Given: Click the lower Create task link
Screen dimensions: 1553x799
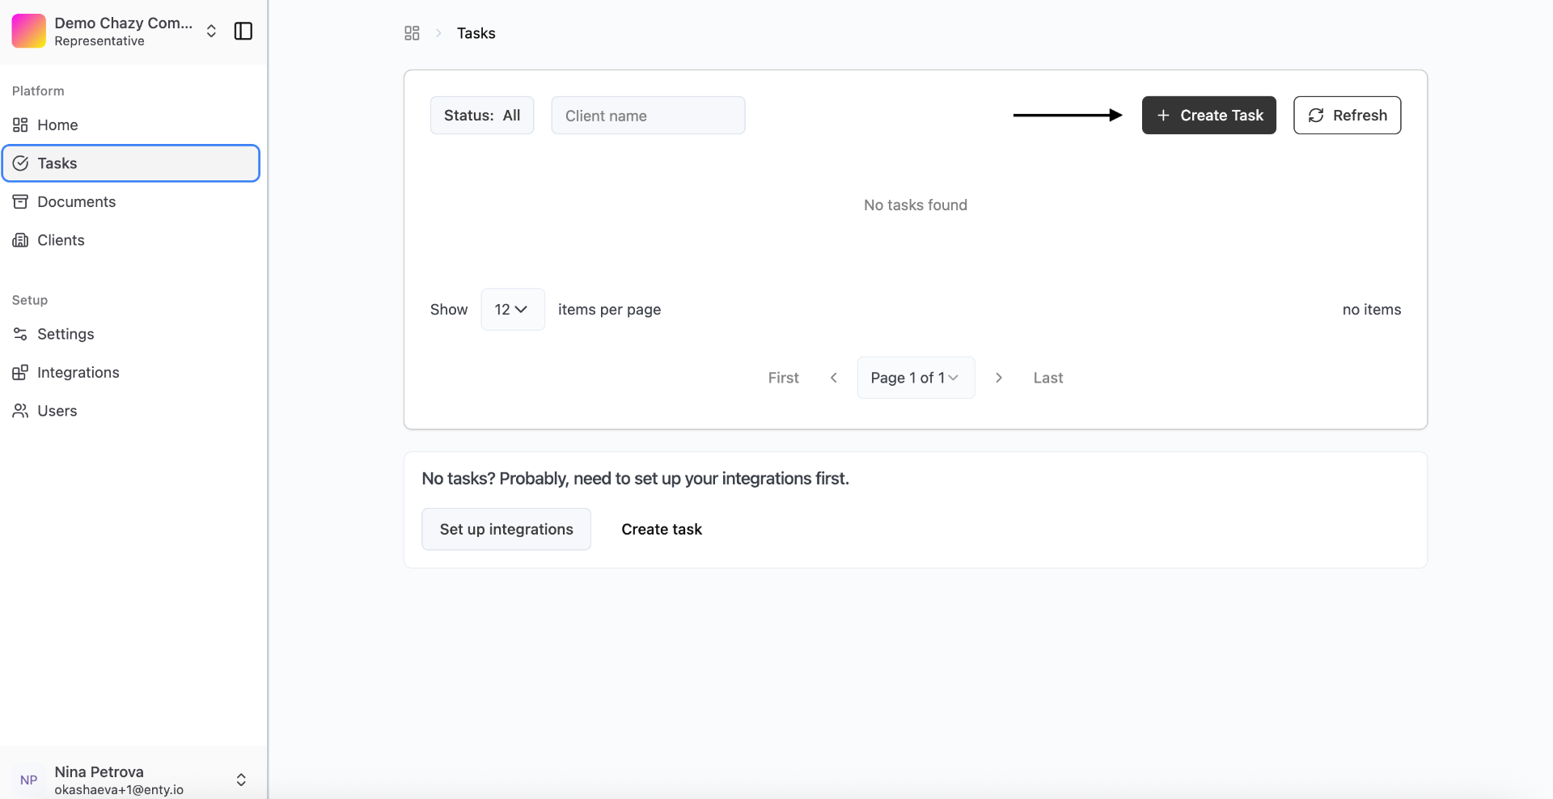Looking at the screenshot, I should click(x=662, y=530).
